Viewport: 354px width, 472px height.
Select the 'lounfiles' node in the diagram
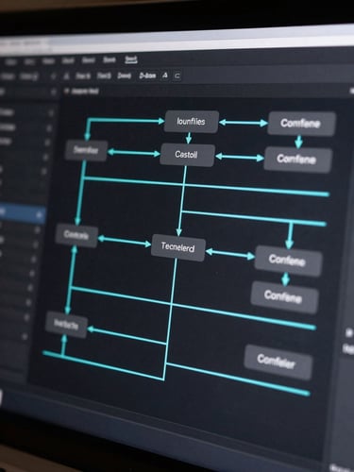(192, 122)
